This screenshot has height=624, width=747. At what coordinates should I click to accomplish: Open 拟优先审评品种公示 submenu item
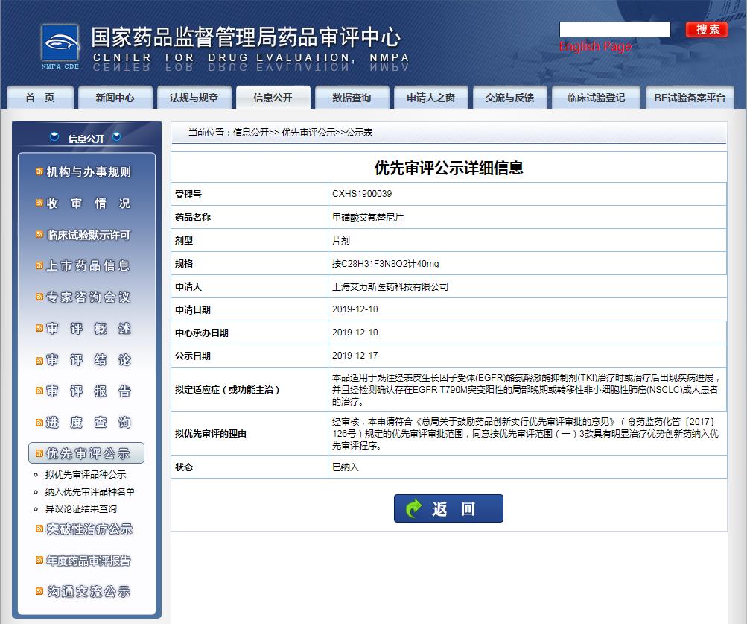pos(86,474)
